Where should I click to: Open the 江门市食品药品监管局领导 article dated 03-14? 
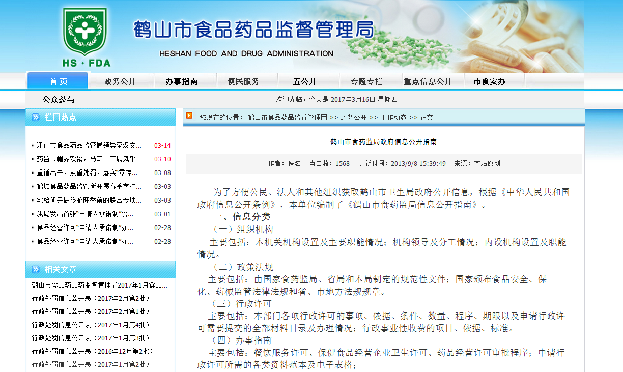[89, 145]
